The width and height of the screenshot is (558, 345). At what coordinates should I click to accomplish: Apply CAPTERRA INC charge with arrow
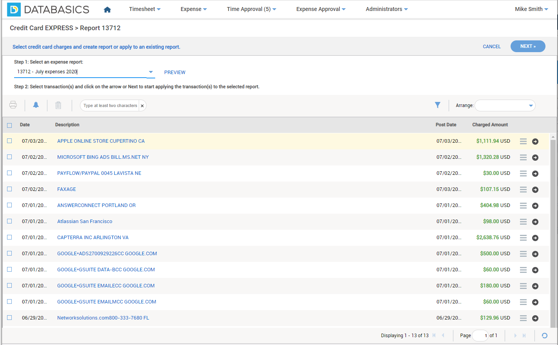click(x=535, y=238)
